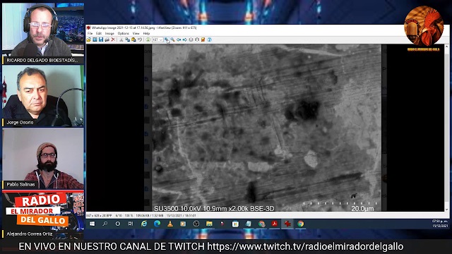The width and height of the screenshot is (452, 254).
Task: Open IrfanView properties settings icon
Action: pyautogui.click(x=203, y=40)
